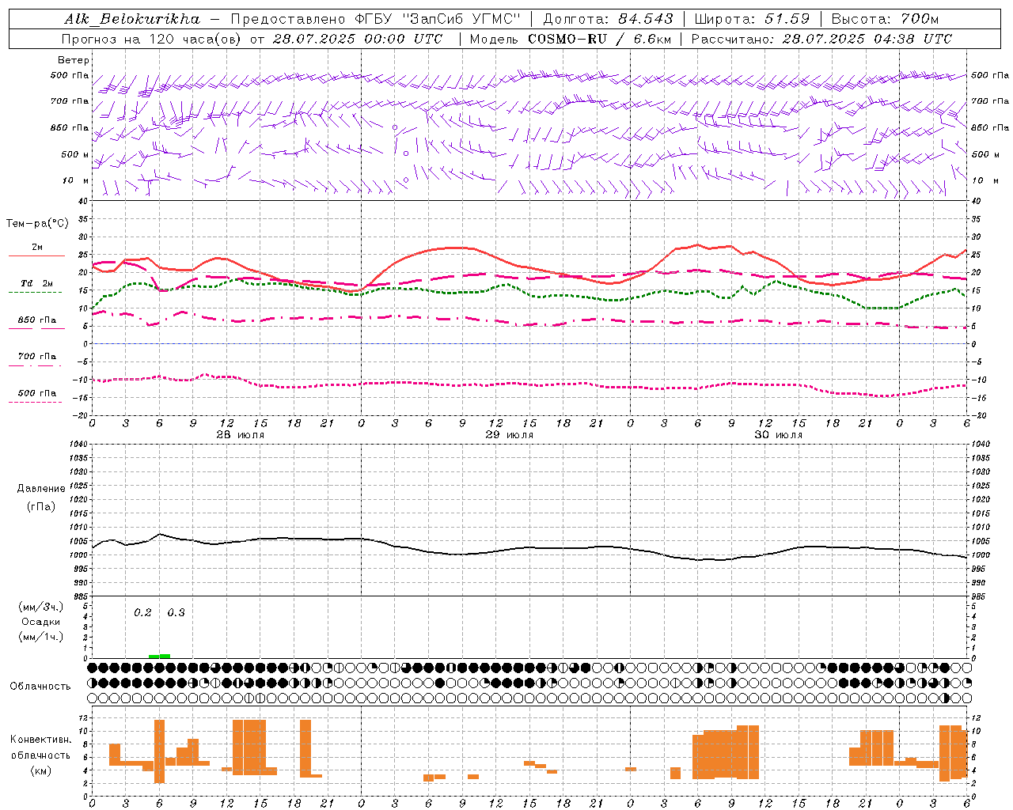The image size is (1013, 810).
Task: Click the Давление pressure chart title
Action: tap(41, 489)
